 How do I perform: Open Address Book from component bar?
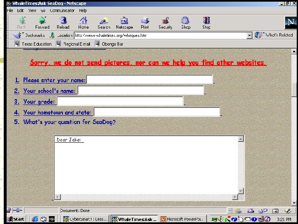[275, 211]
